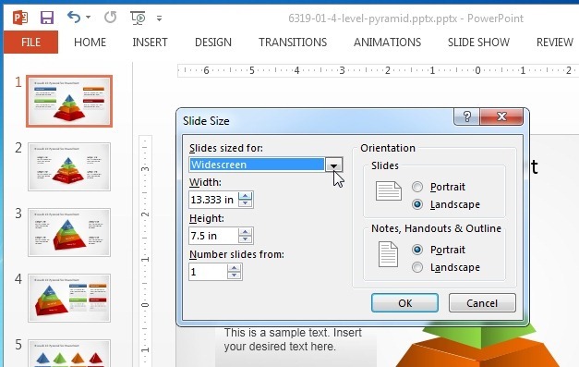This screenshot has height=367, width=579.
Task: Select Portrait for Notes, Handouts & Outline
Action: click(x=417, y=250)
